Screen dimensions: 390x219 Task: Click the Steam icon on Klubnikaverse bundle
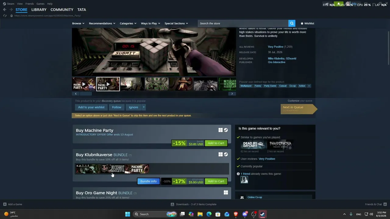pyautogui.click(x=226, y=155)
